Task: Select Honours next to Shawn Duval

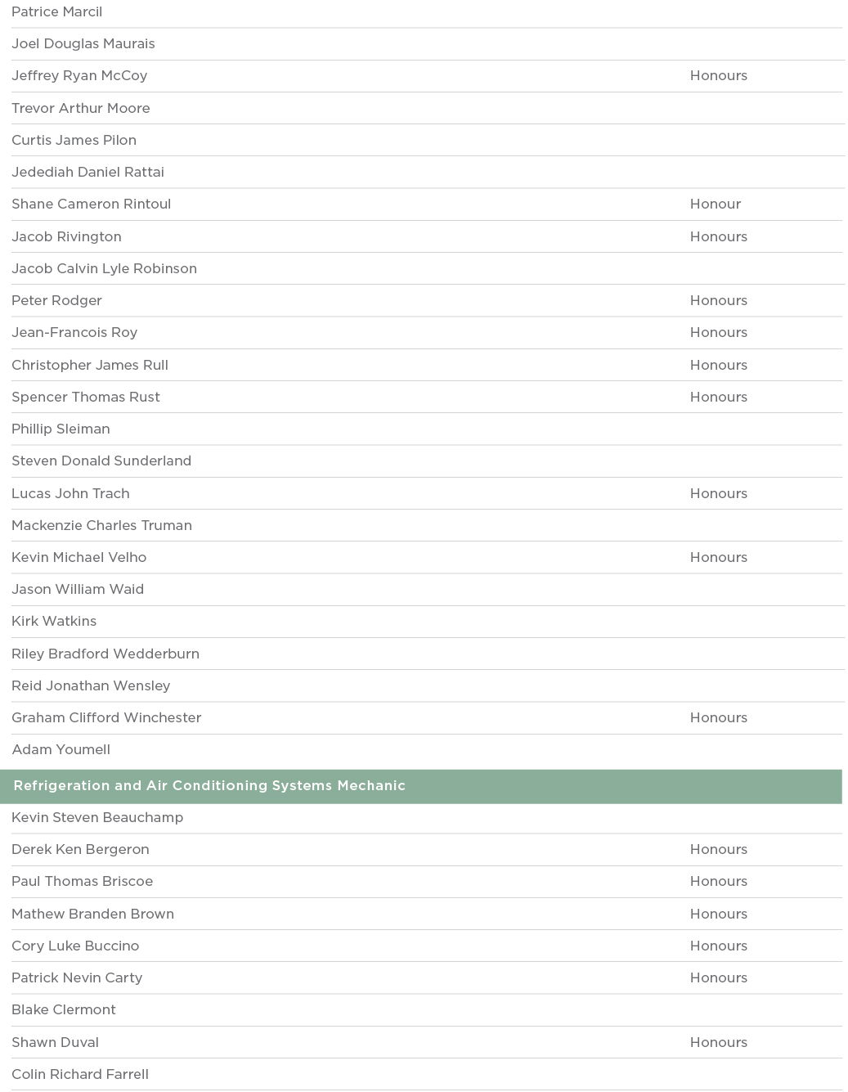Action: pyautogui.click(x=718, y=1043)
